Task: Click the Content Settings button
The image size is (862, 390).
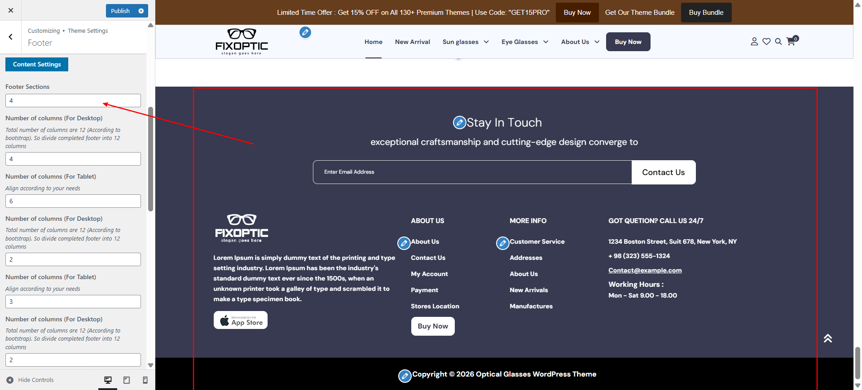Action: 37,64
